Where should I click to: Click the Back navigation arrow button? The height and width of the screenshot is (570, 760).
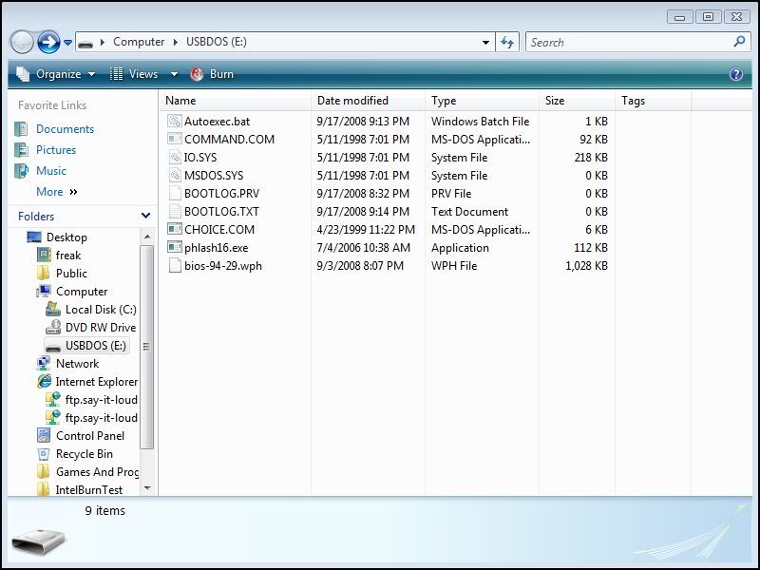click(x=22, y=42)
